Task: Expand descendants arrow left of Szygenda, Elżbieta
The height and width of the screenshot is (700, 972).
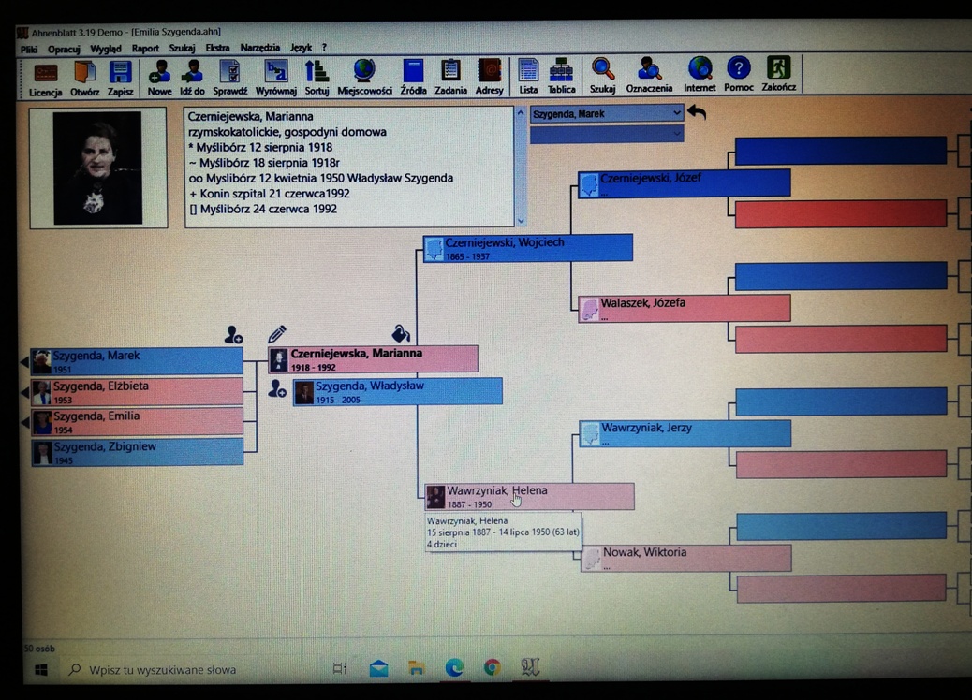Action: (25, 392)
